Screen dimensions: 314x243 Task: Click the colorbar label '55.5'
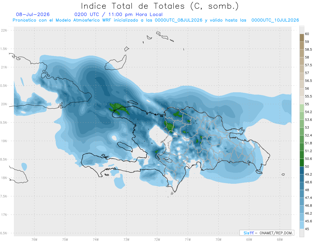click(x=308, y=96)
